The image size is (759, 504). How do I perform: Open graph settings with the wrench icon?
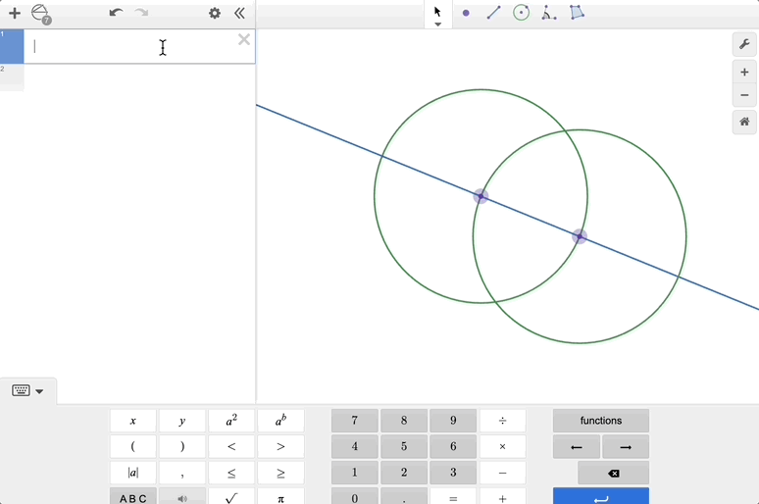(x=744, y=45)
